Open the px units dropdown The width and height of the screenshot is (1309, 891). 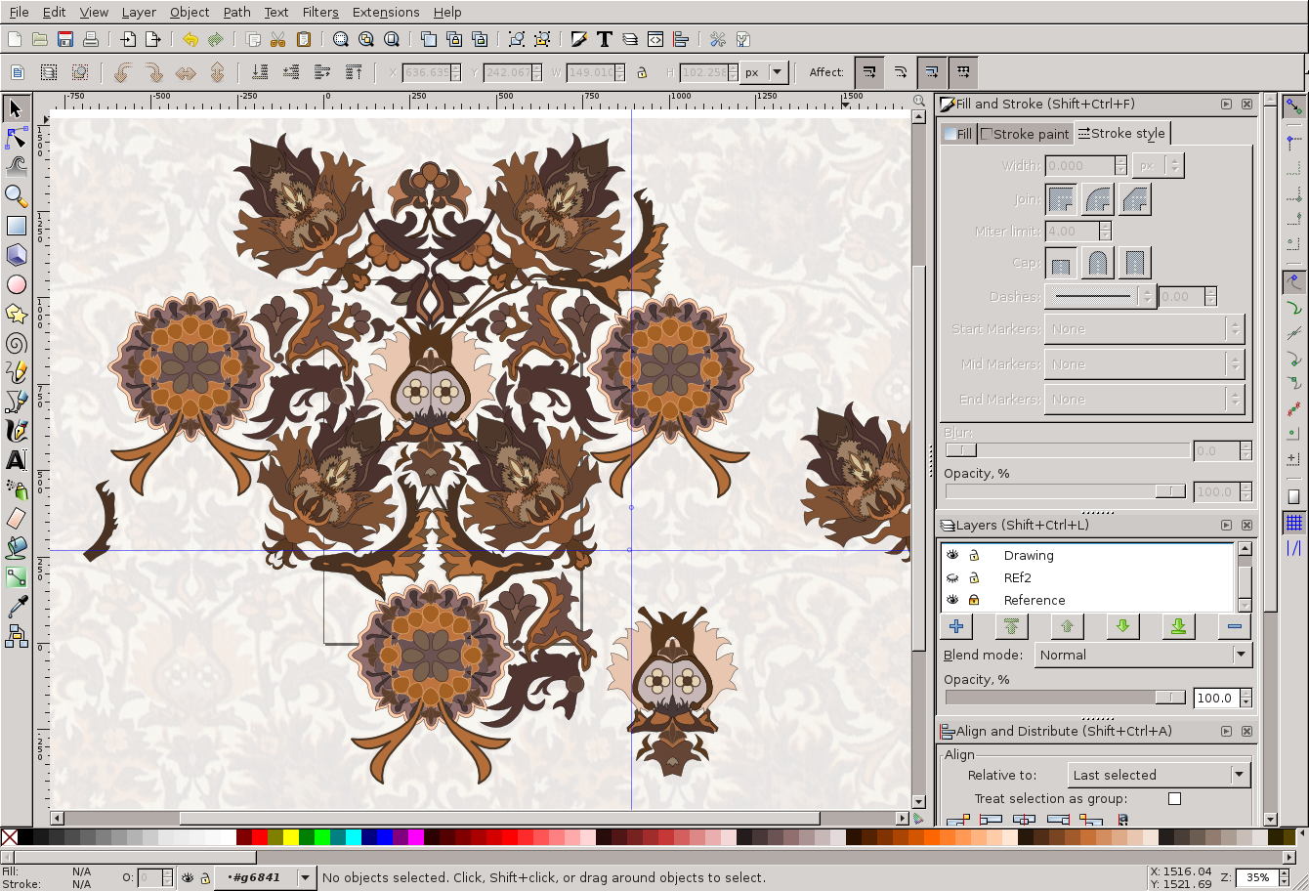[x=765, y=72]
